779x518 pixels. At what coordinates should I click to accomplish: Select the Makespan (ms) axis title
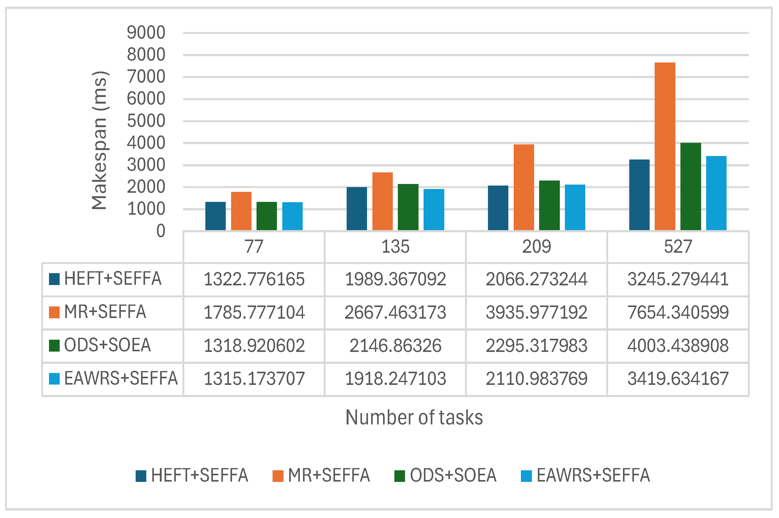pyautogui.click(x=99, y=140)
